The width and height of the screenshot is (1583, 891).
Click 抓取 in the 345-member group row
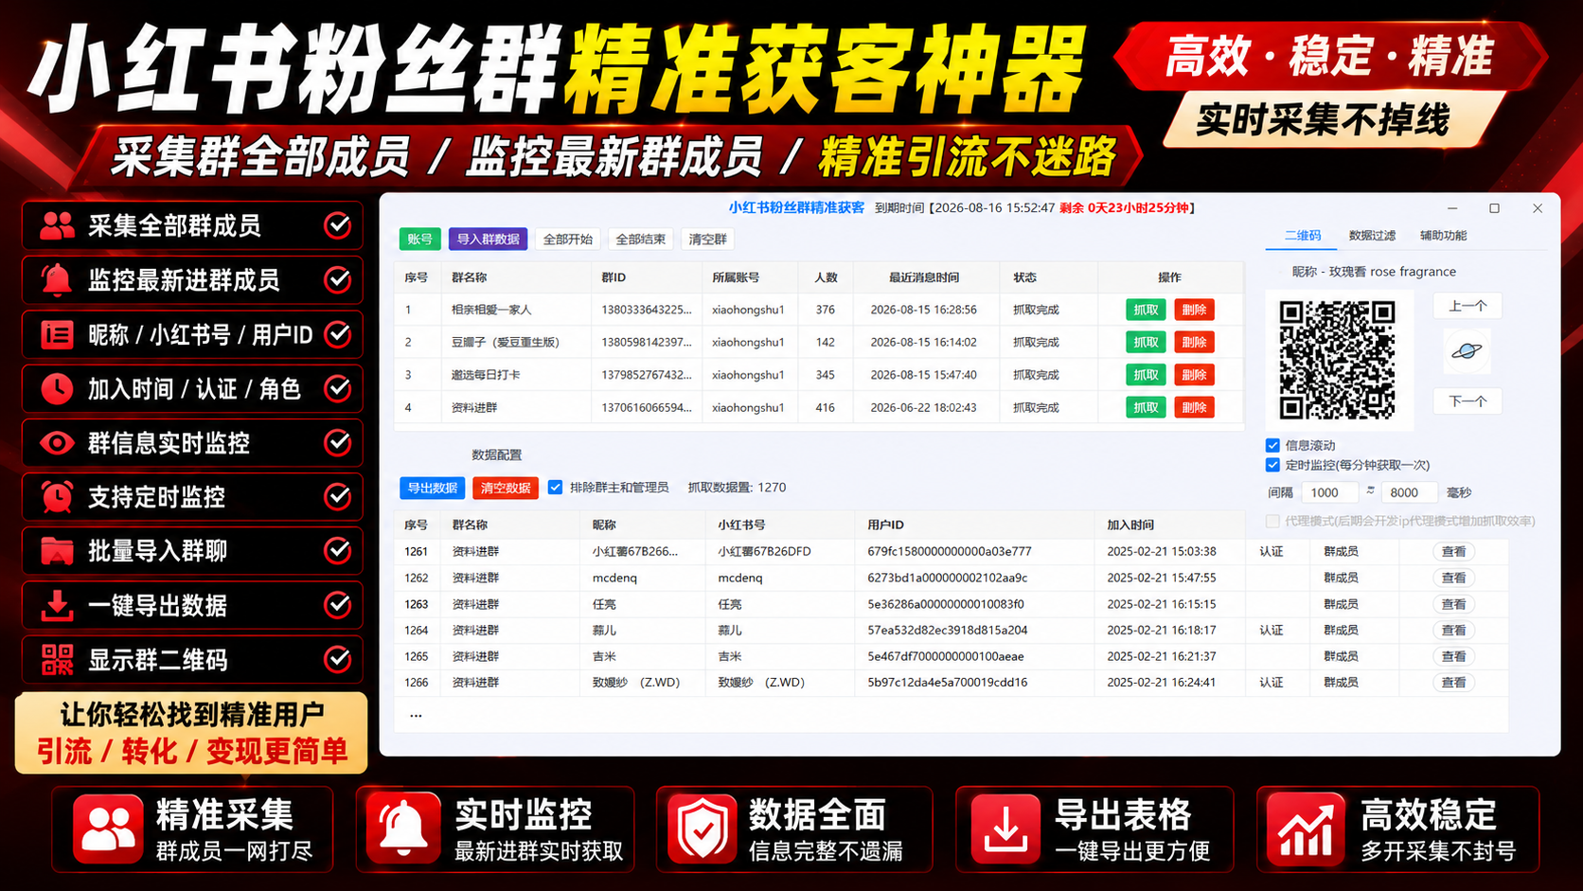click(1146, 375)
